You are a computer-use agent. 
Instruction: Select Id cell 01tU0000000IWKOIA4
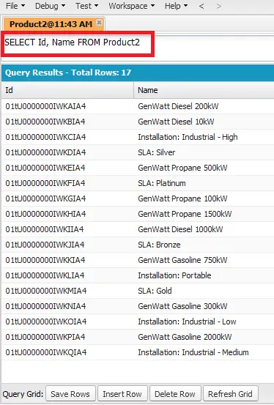[67, 322]
